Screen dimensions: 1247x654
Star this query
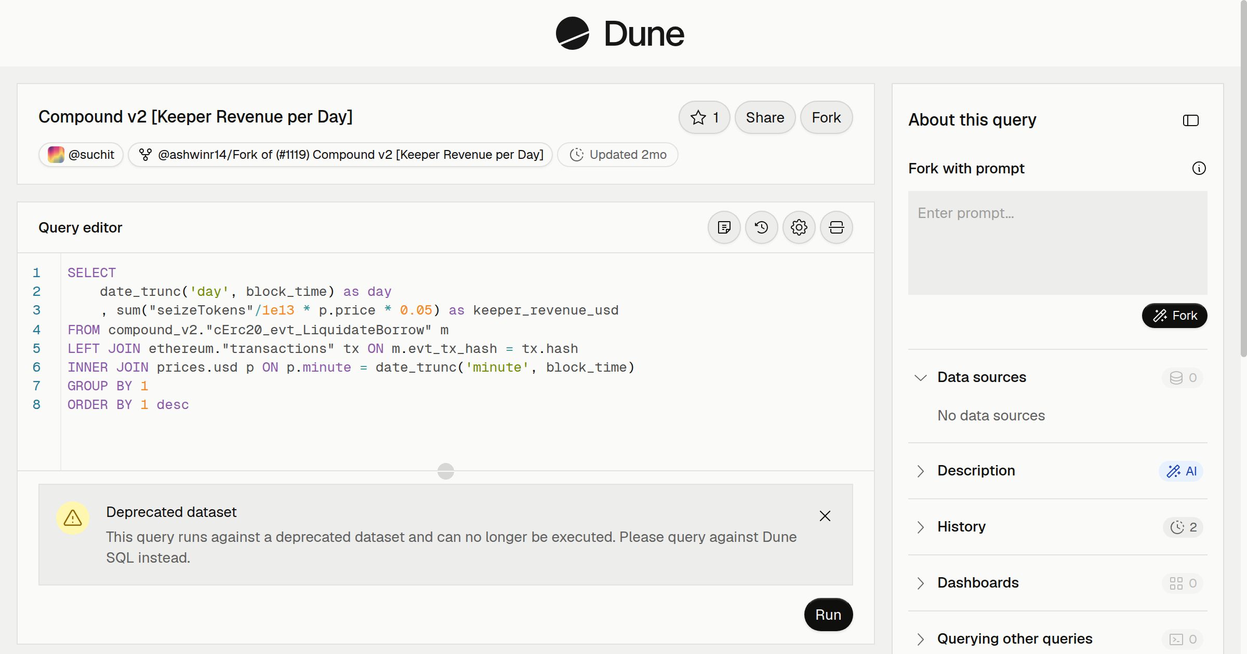704,117
